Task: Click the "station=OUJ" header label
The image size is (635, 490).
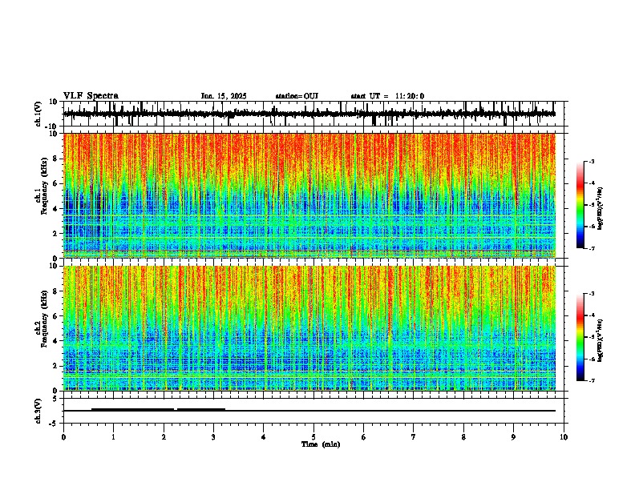Action: click(x=297, y=96)
